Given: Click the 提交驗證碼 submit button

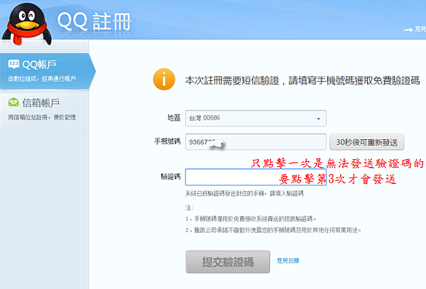Looking at the screenshot, I should click(x=228, y=262).
